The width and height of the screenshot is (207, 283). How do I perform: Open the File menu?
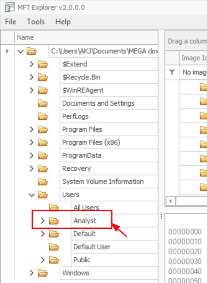11,22
